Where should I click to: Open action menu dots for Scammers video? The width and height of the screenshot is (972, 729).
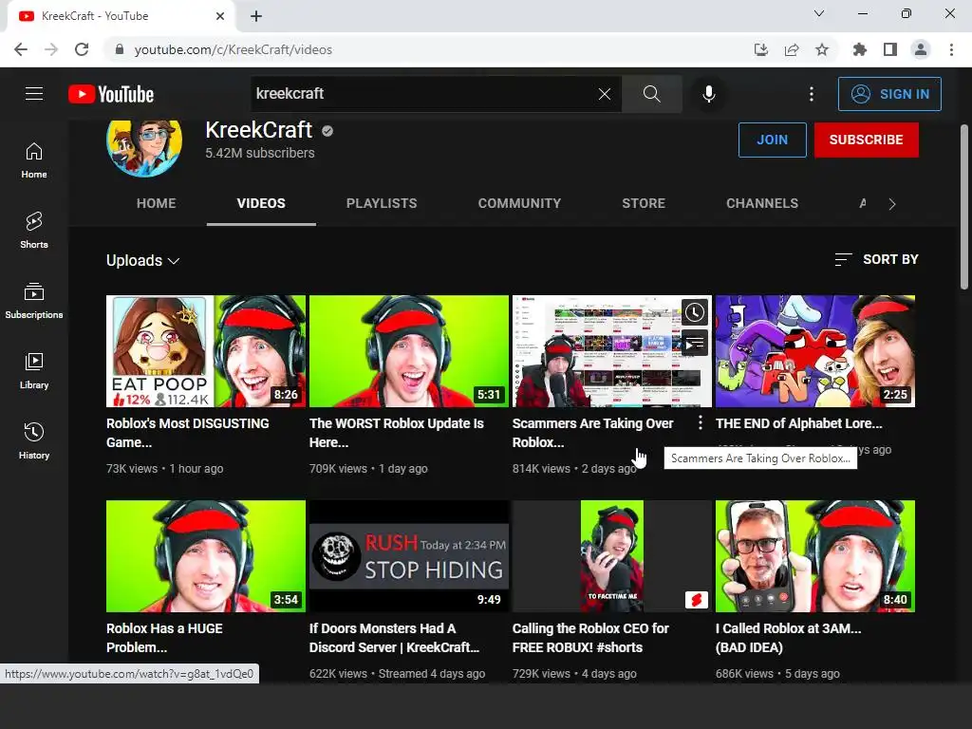tap(700, 422)
